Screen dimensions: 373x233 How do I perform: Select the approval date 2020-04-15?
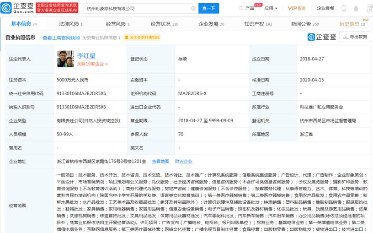point(312,80)
